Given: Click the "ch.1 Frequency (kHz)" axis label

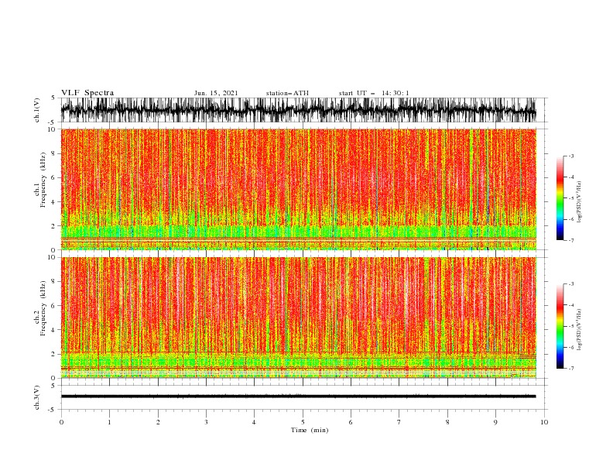Looking at the screenshot, I should point(40,180).
